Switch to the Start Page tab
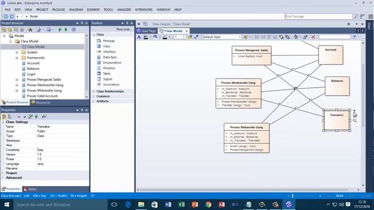Screen dimensions: 374x210 click(x=147, y=31)
